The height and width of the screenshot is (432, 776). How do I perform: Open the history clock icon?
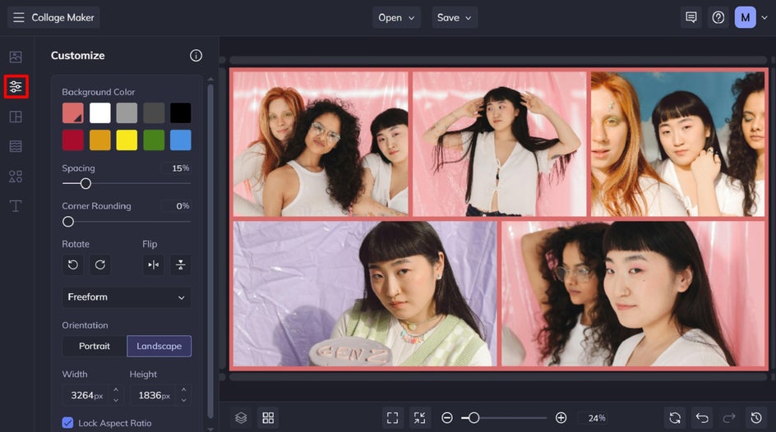pos(756,418)
